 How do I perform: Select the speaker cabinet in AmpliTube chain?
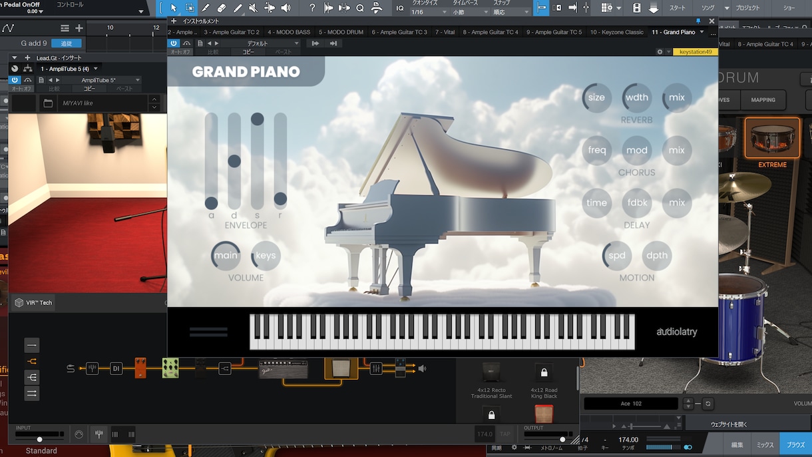341,368
